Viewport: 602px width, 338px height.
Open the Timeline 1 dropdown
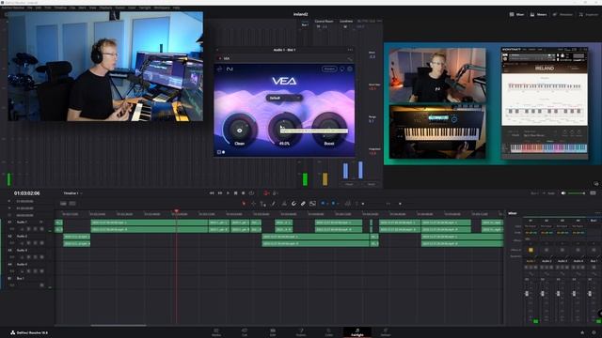72,193
